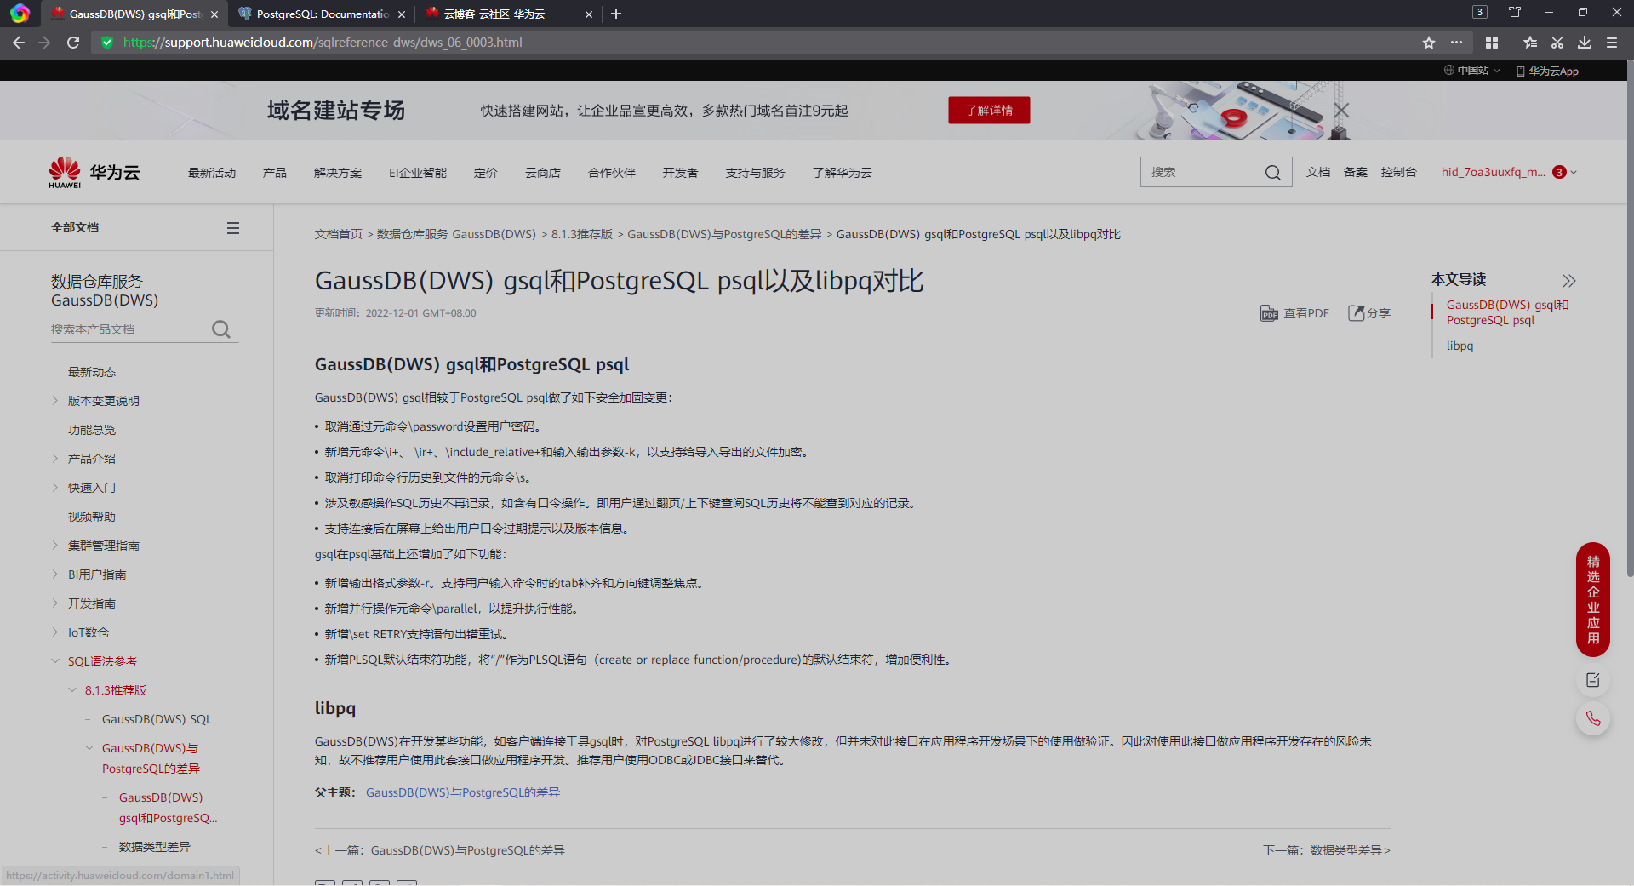This screenshot has height=886, width=1634.
Task: Click the magnifier icon in top search box
Action: 1273,173
